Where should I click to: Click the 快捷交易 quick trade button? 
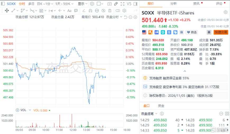pos(221,32)
